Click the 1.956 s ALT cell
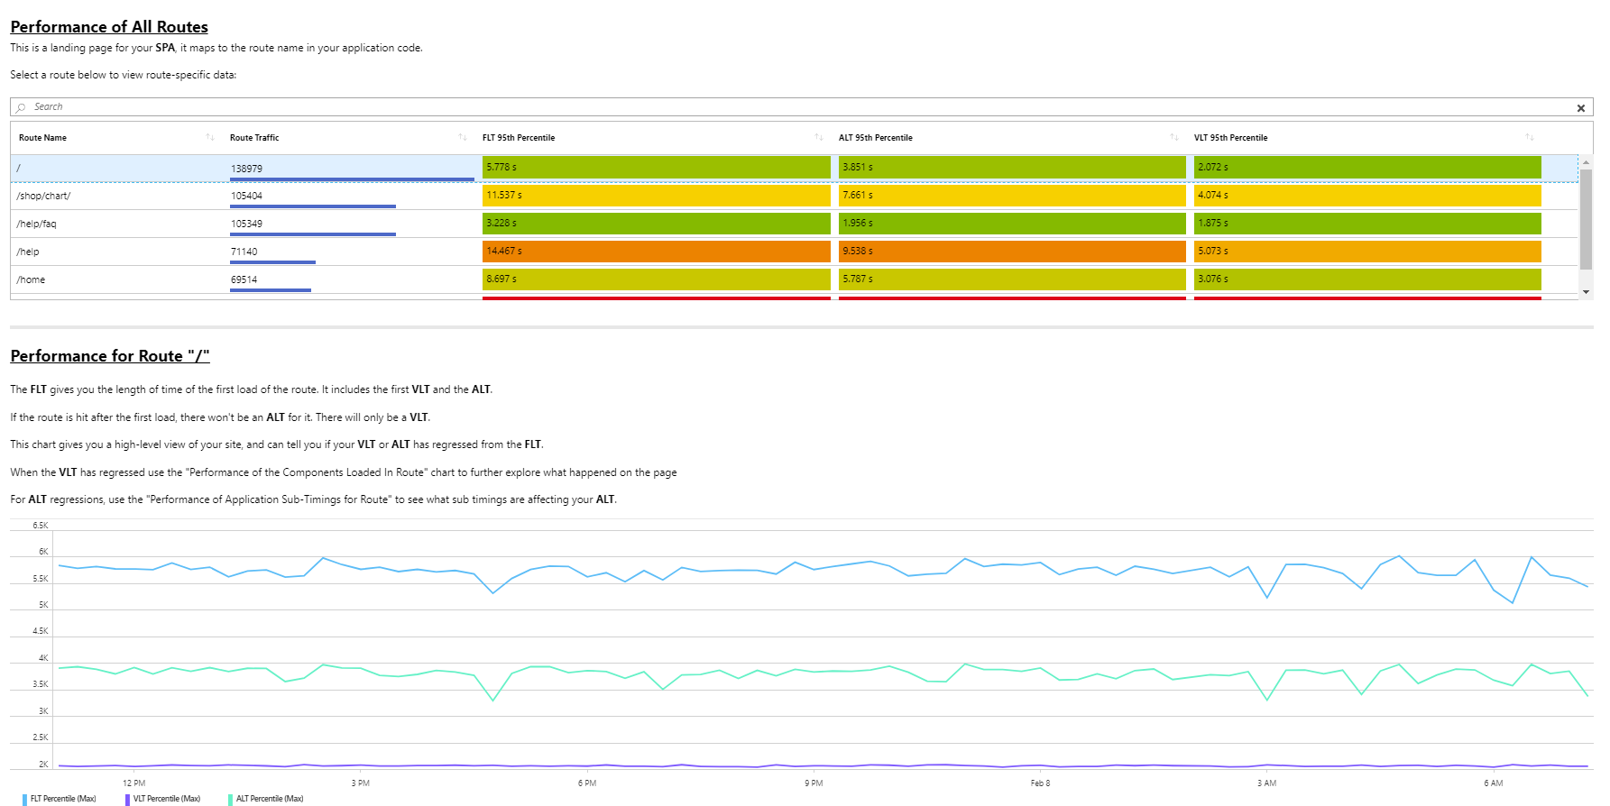1610x806 pixels. coord(1012,223)
